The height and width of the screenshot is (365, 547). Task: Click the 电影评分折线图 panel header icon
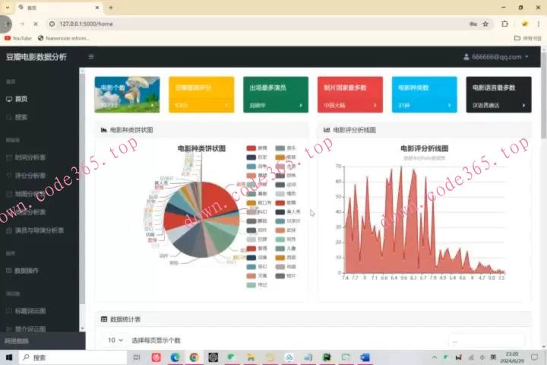pos(327,130)
